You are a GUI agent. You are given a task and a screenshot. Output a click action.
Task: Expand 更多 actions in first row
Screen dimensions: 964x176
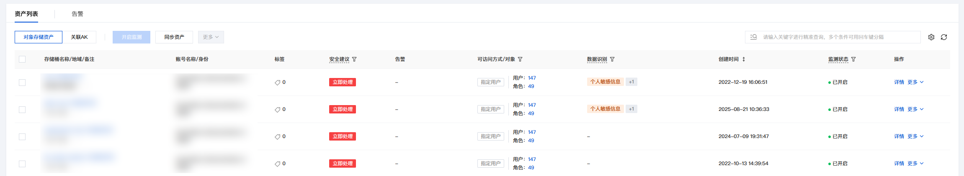pyautogui.click(x=915, y=82)
